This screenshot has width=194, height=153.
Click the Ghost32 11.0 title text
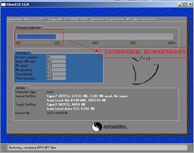pos(18,5)
